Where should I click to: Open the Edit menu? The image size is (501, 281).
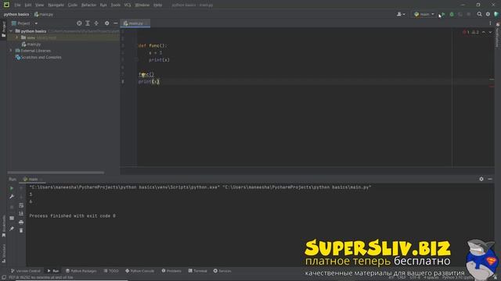click(28, 5)
